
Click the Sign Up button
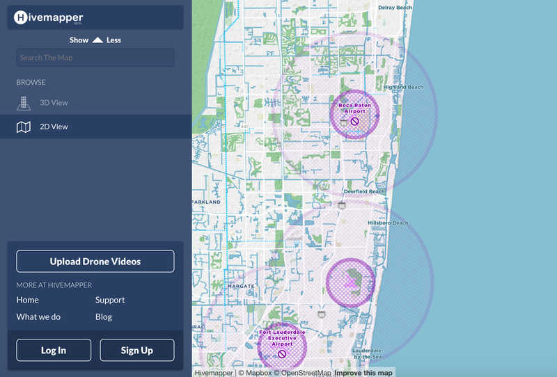tap(137, 350)
